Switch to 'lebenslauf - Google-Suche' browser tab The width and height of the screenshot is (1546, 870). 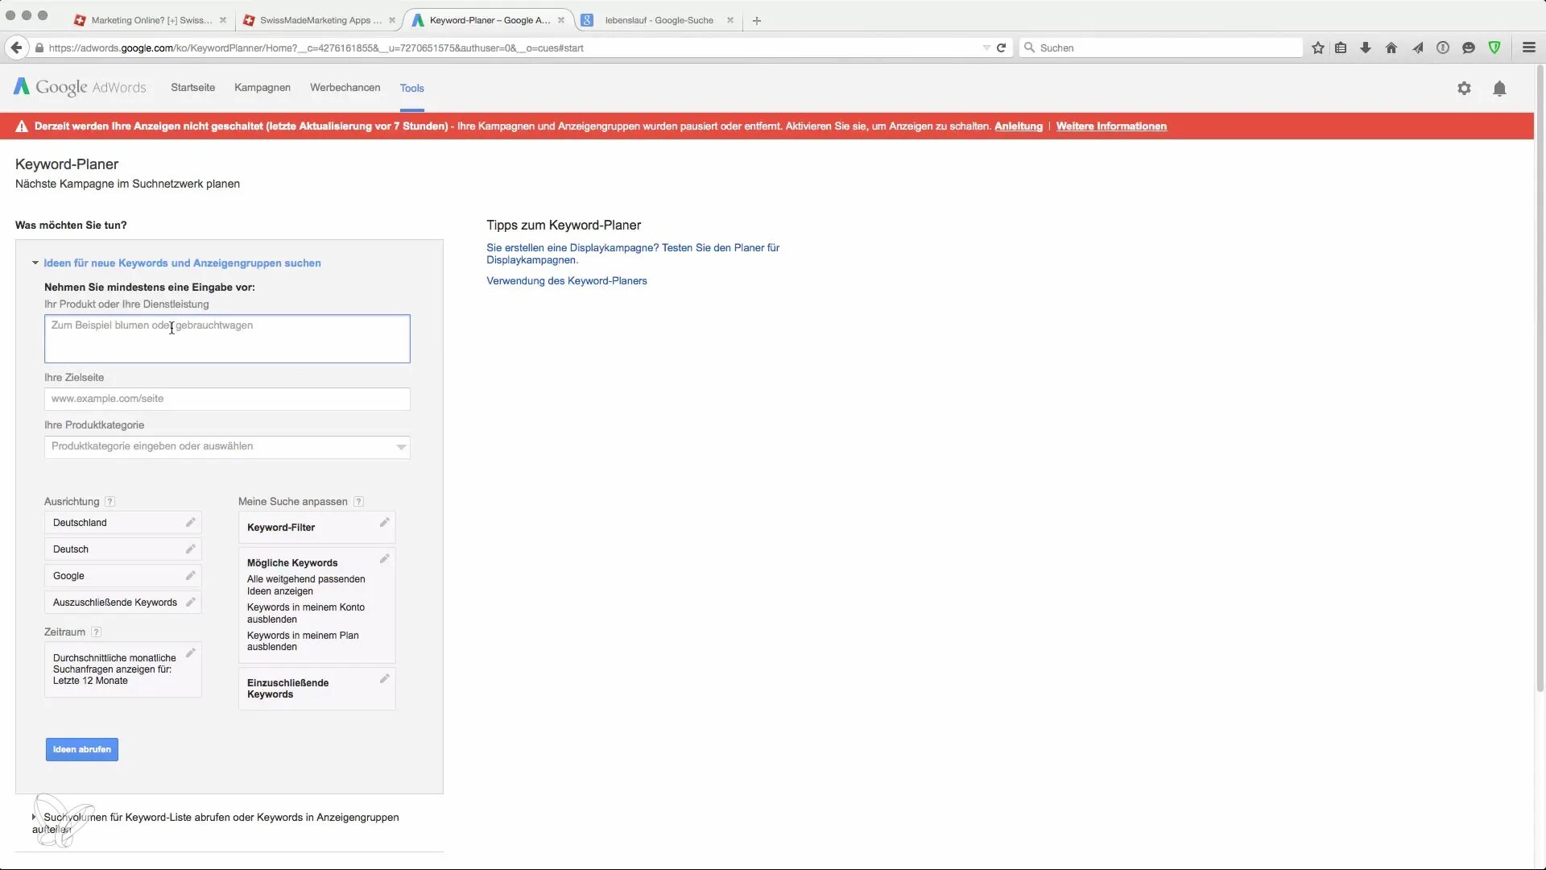coord(659,20)
